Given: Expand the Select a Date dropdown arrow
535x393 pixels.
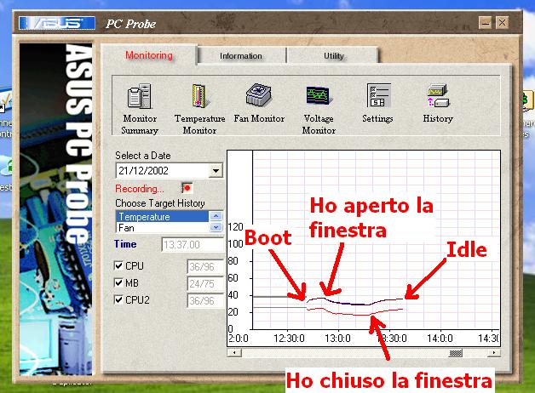Looking at the screenshot, I should pos(216,171).
